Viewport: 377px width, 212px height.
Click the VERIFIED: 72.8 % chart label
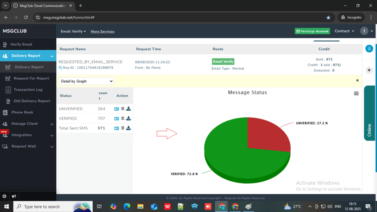184,174
